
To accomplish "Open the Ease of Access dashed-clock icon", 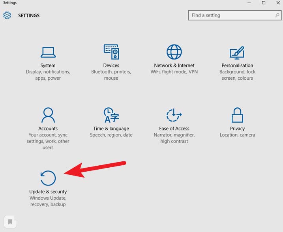I will pos(174,115).
